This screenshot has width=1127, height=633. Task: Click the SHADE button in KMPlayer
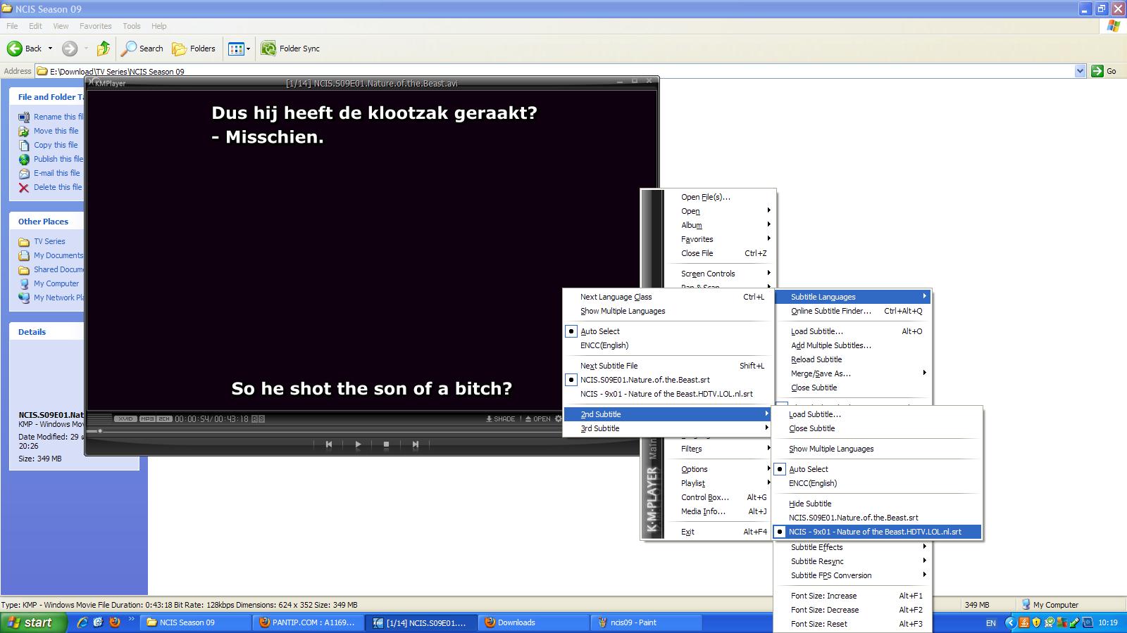[x=501, y=418]
